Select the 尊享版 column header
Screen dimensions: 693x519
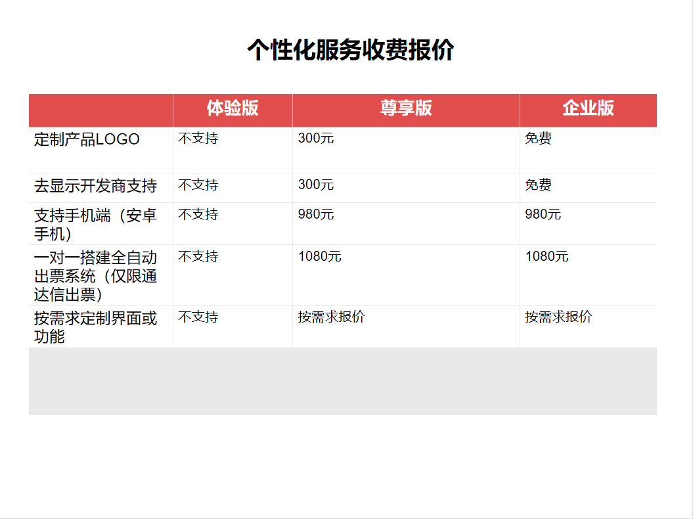(x=406, y=108)
